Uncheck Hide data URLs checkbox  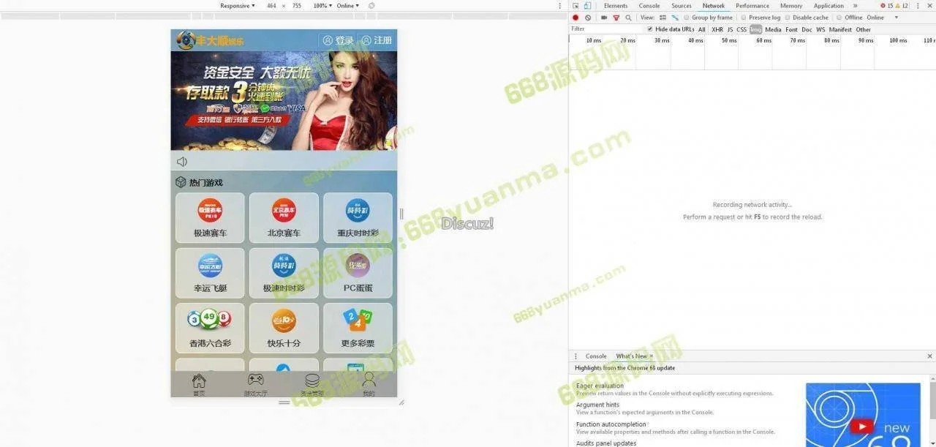point(650,29)
